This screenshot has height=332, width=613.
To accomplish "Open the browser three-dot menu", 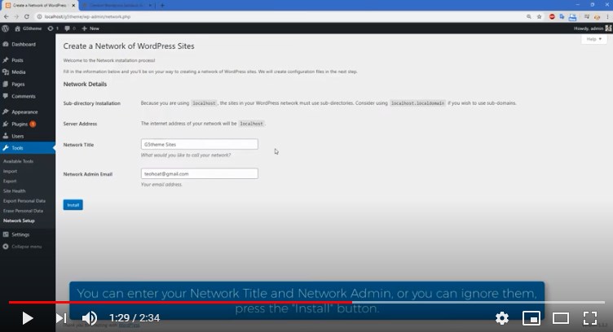I will (x=608, y=16).
